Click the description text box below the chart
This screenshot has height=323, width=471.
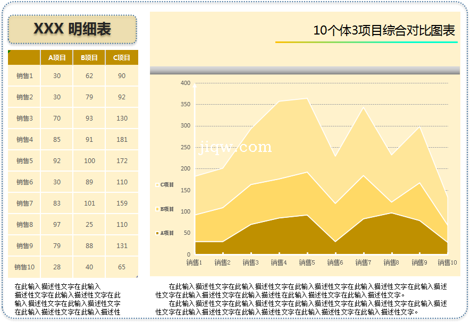pos(301,299)
